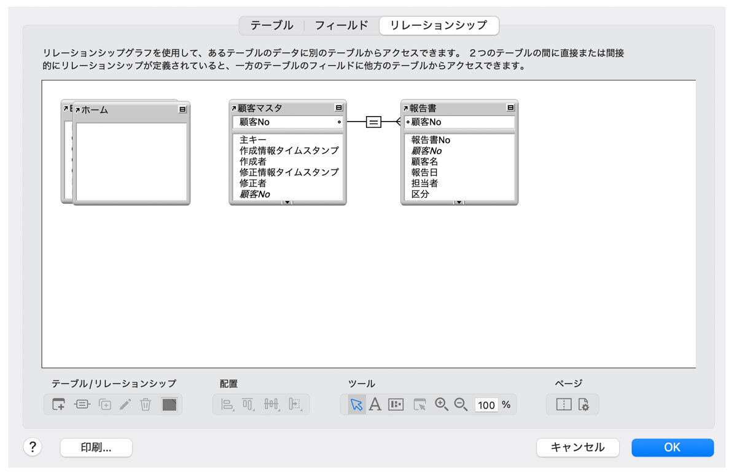Click the down arrow under 顧客マスタ field list

287,202
